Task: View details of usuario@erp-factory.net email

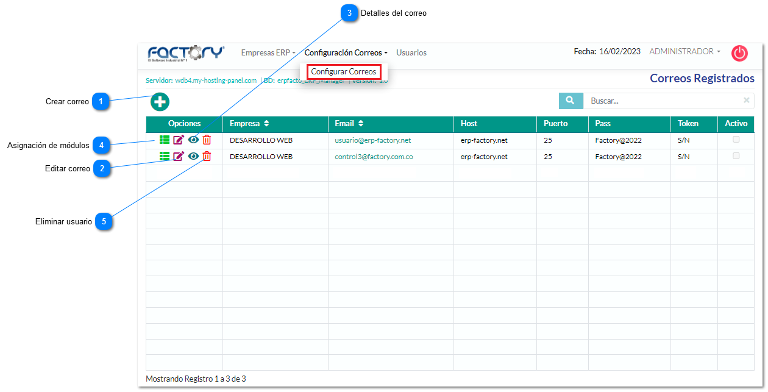Action: (193, 140)
